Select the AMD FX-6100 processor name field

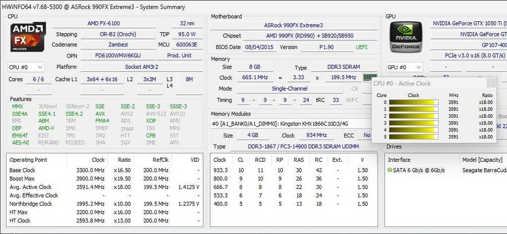pos(104,24)
